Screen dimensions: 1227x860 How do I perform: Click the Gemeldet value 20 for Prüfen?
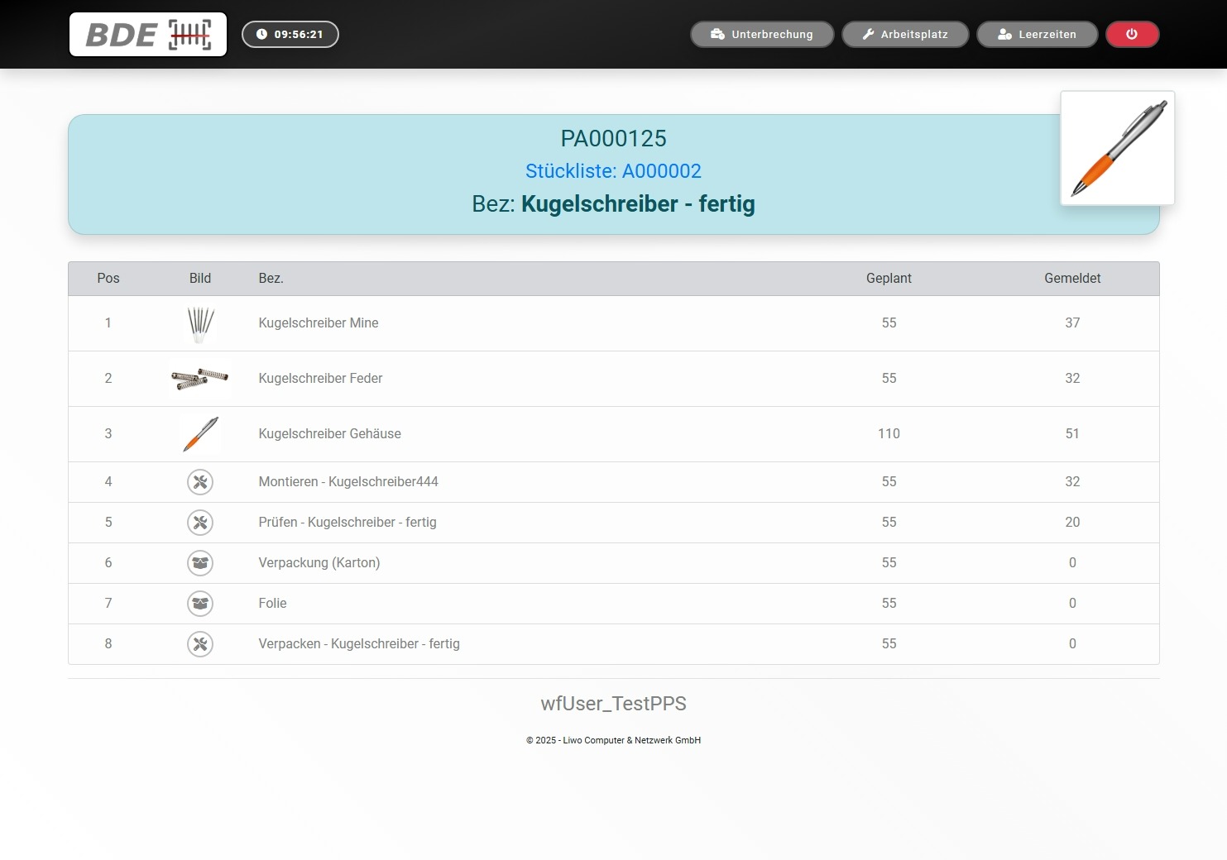coord(1072,523)
